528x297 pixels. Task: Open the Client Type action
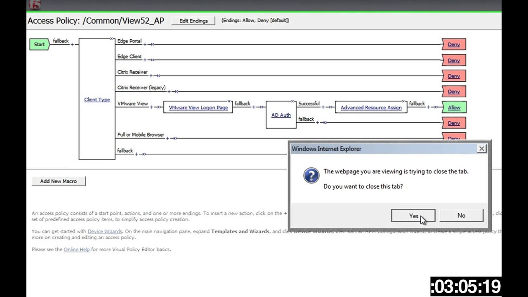97,99
